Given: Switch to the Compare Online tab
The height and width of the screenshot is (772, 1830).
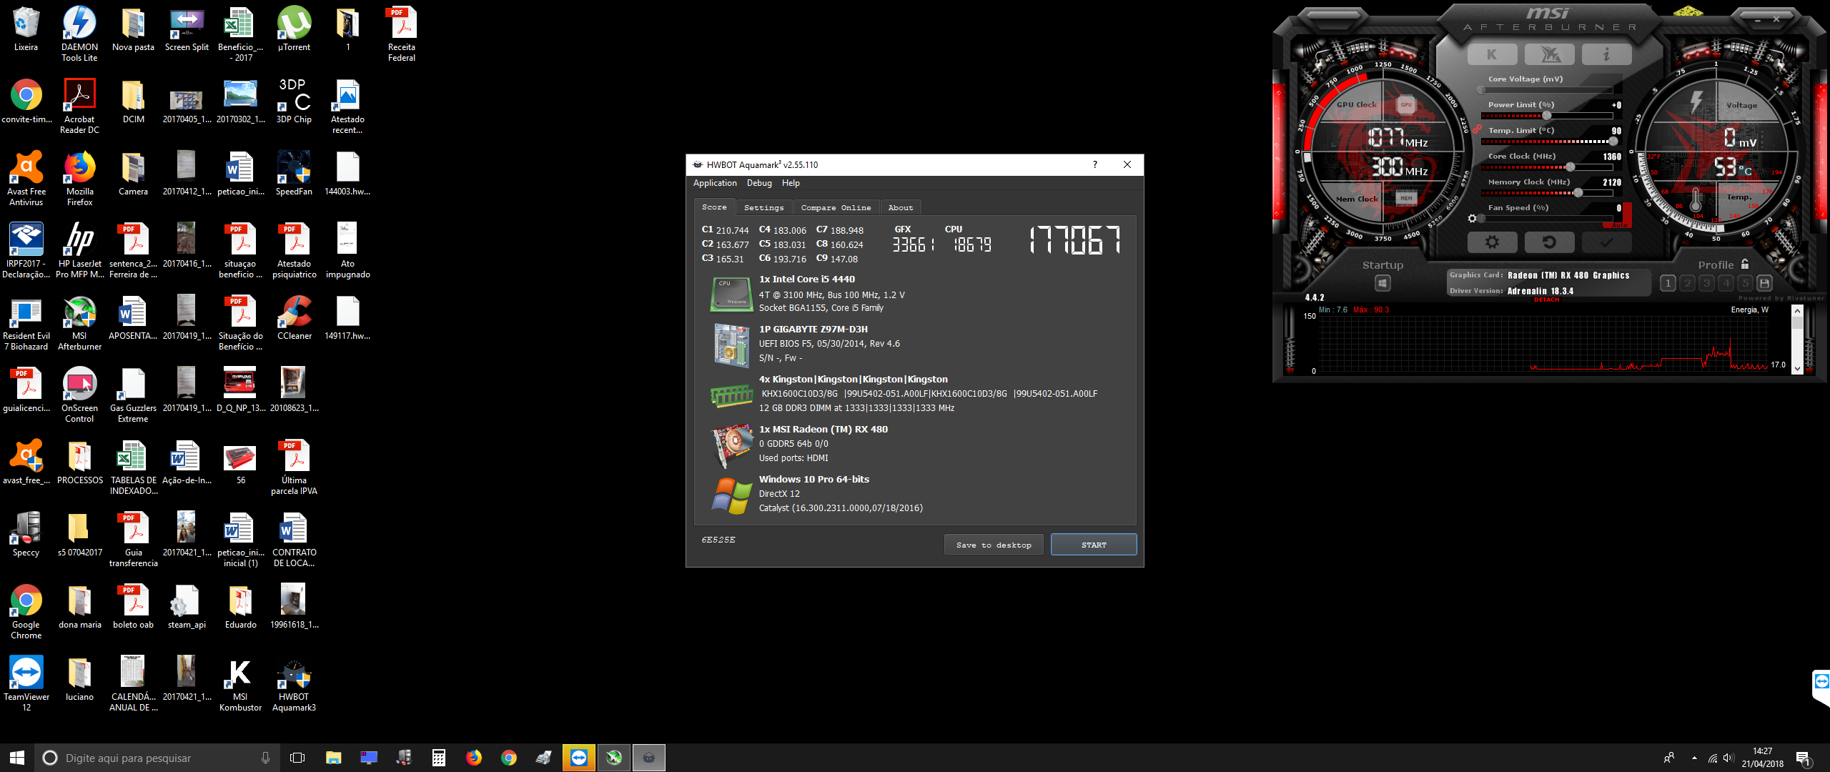Looking at the screenshot, I should pyautogui.click(x=836, y=207).
